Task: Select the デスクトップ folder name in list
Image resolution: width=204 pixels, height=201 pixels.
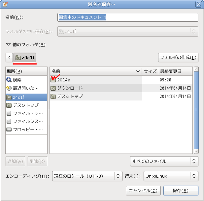Action: [70, 96]
